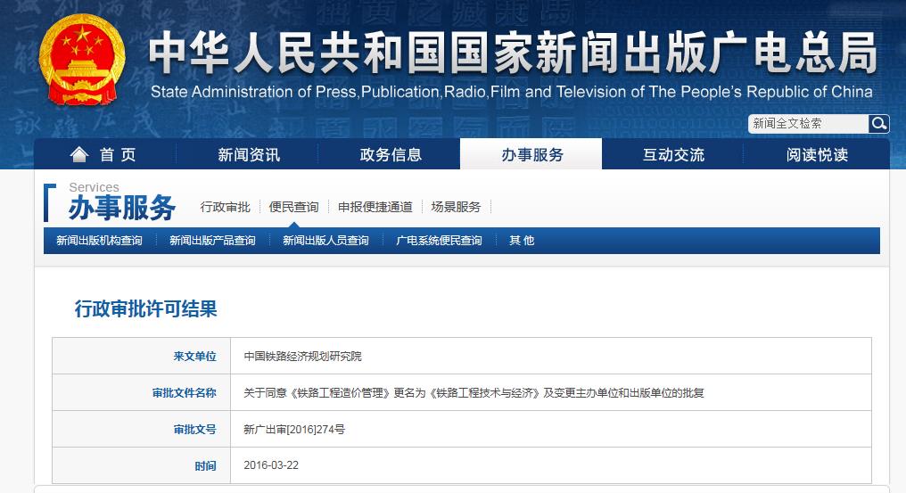
Task: Open 新闻出版产品查询 menu item
Action: pos(212,241)
